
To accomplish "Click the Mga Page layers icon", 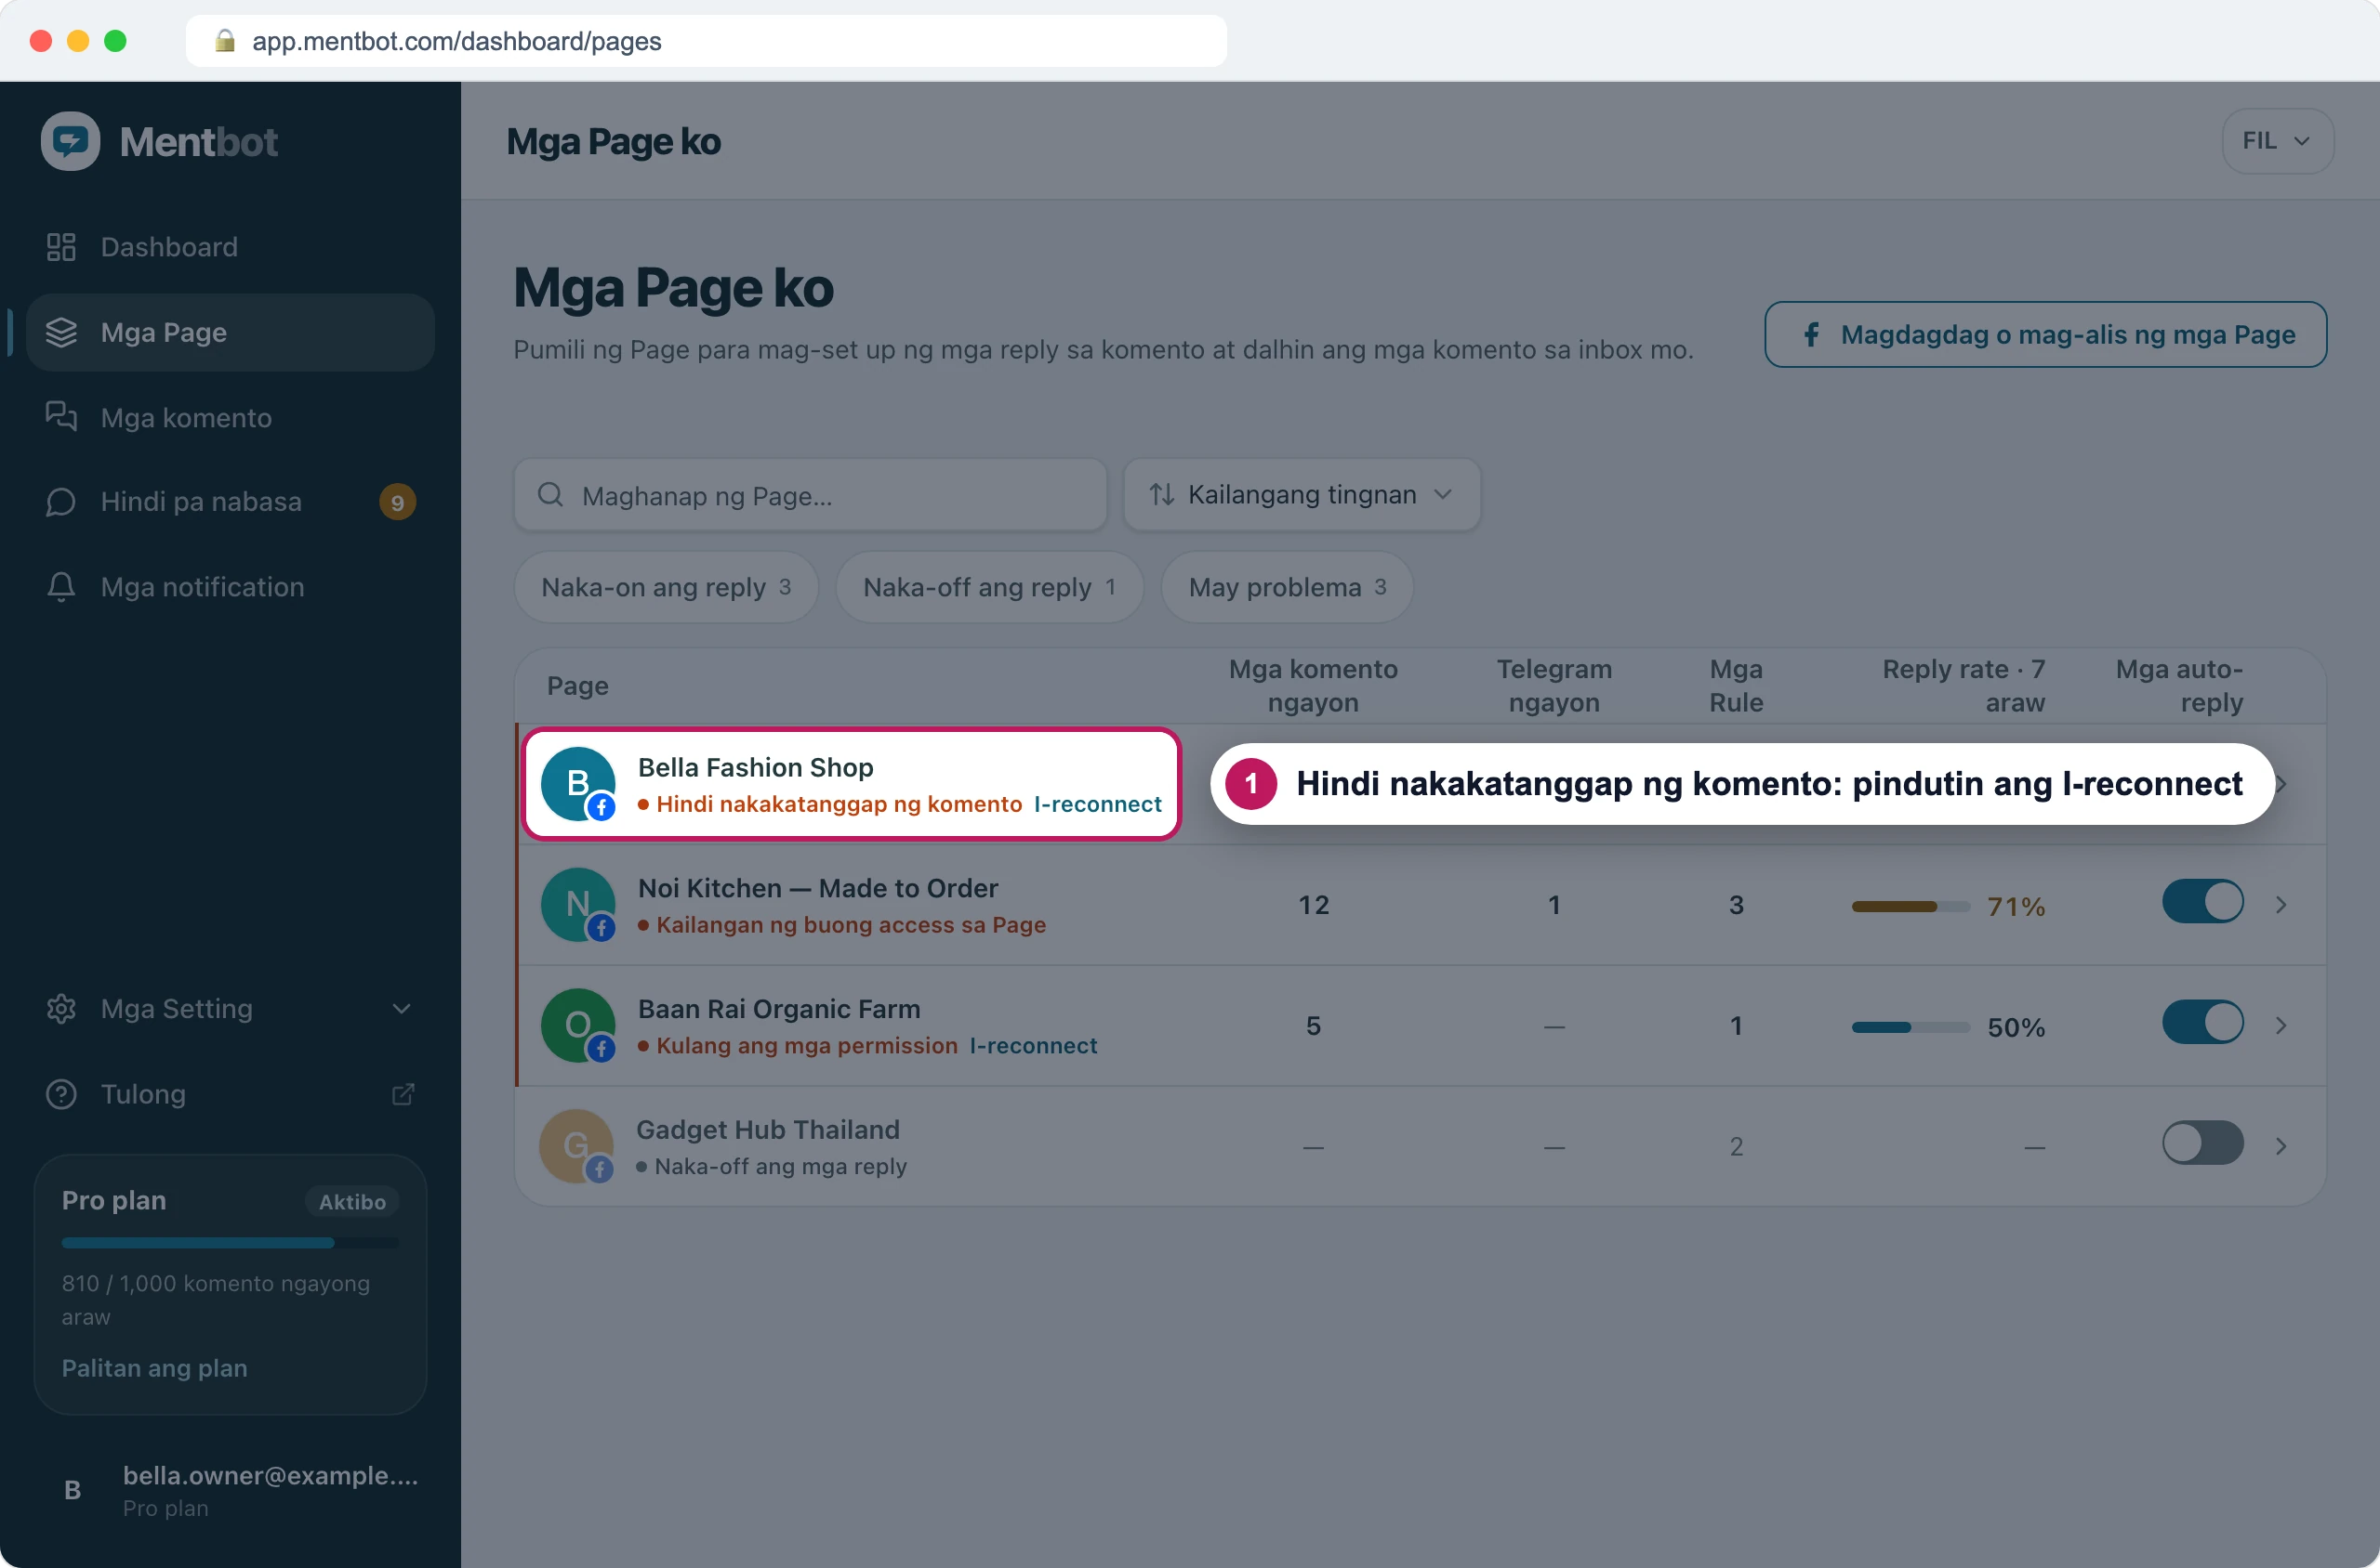I will (61, 332).
